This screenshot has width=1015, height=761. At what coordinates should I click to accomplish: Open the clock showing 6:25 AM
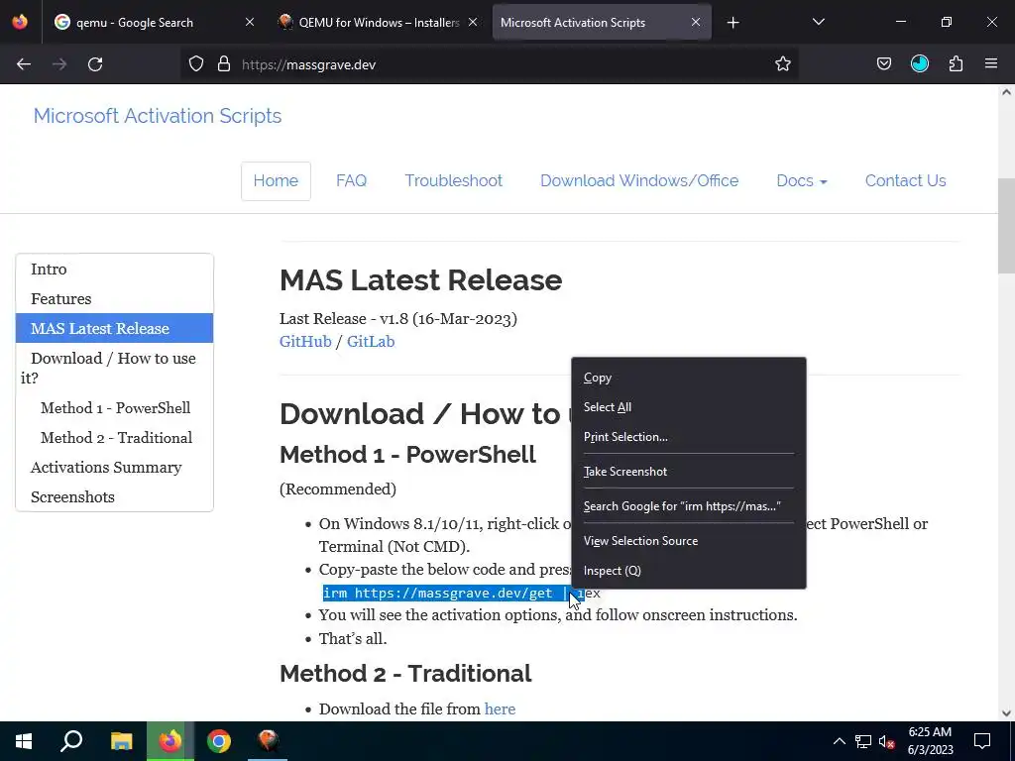(930, 741)
